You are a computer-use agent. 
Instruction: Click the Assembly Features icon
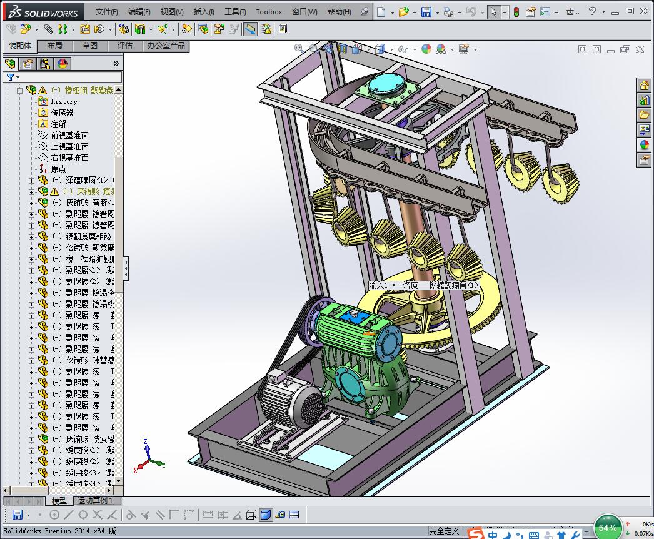140,29
